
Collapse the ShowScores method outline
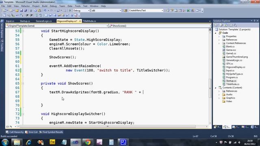click(23, 84)
